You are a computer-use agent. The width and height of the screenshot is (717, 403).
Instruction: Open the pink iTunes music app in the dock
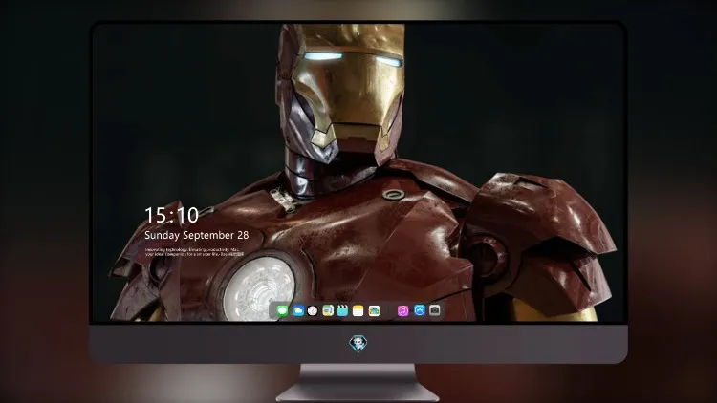(x=402, y=310)
